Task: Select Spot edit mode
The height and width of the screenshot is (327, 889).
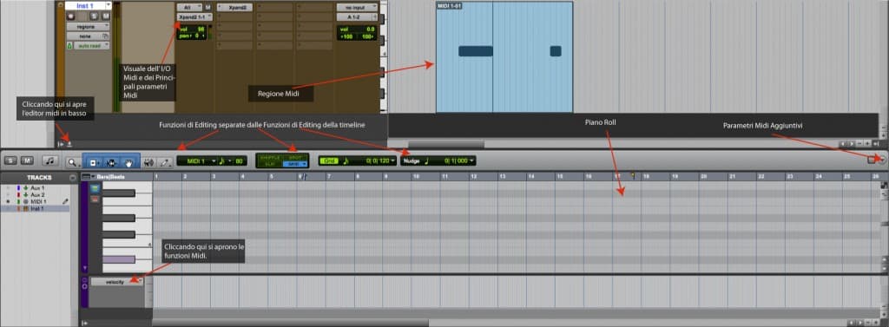Action: [x=295, y=158]
